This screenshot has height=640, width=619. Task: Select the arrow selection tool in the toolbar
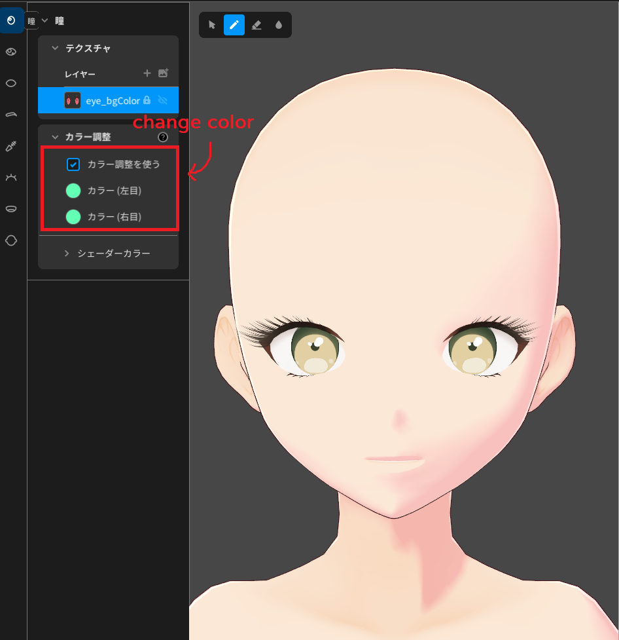tap(211, 24)
